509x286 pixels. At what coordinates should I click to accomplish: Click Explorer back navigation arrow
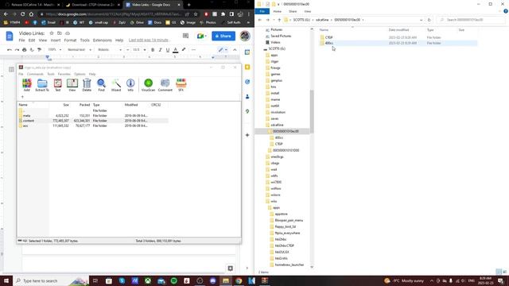260,20
